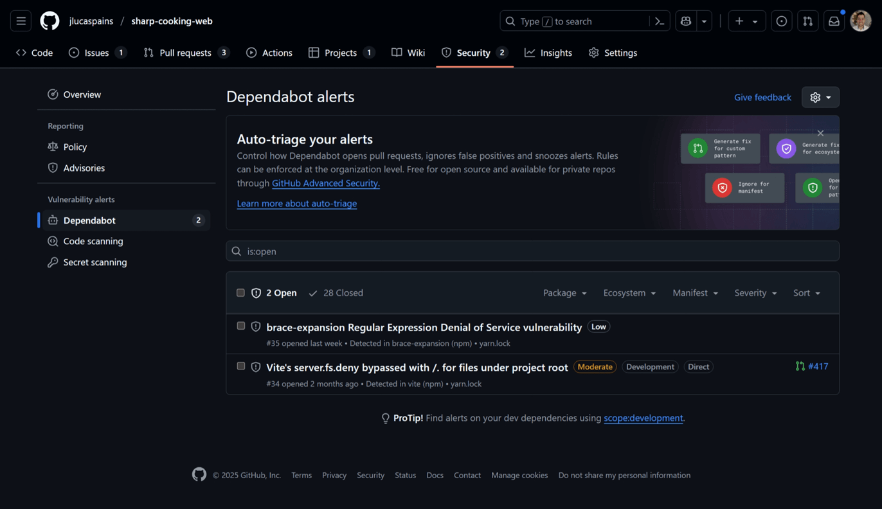Expand the Manifest filter dropdown

pos(696,293)
